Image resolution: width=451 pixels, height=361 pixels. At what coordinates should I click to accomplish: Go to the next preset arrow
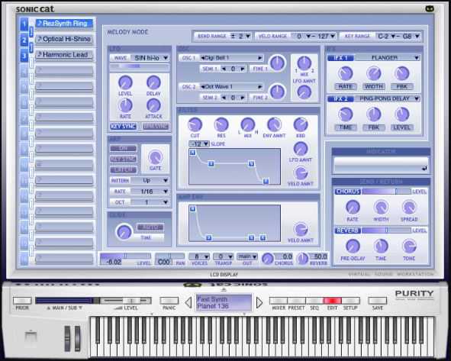tap(259, 302)
